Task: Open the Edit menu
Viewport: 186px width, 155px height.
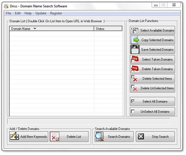Action: [x=18, y=13]
